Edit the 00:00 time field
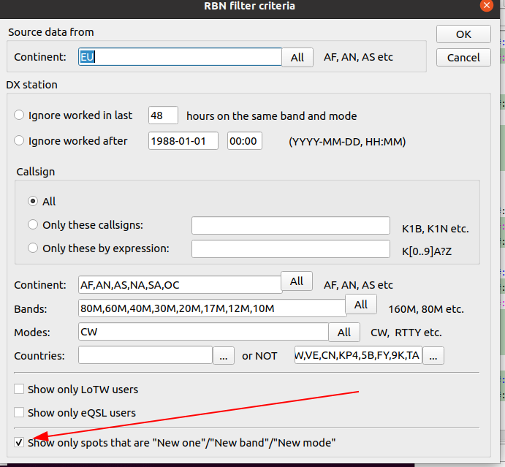Screen dimensions: 505x467 tap(245, 141)
